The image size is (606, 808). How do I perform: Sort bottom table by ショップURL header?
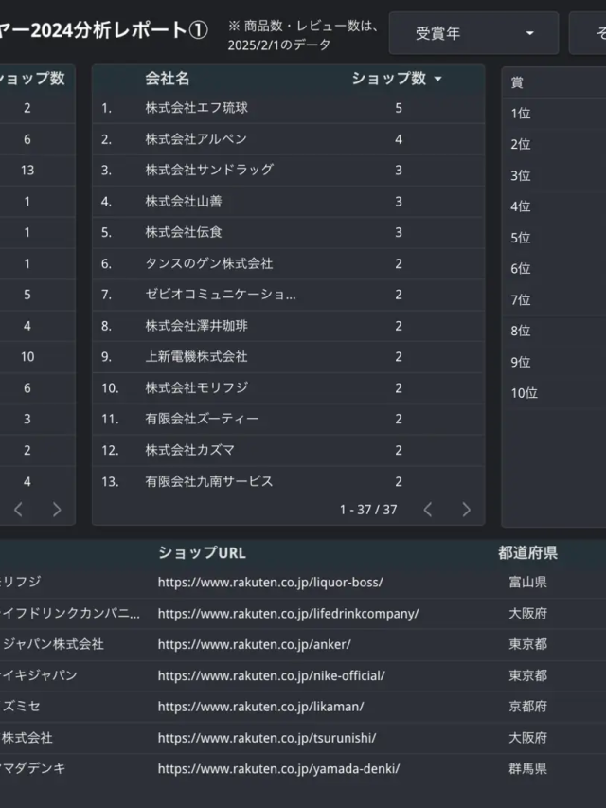[202, 553]
